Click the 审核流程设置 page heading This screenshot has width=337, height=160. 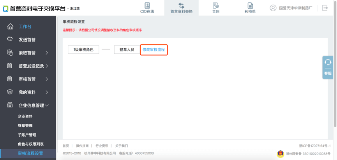74,22
